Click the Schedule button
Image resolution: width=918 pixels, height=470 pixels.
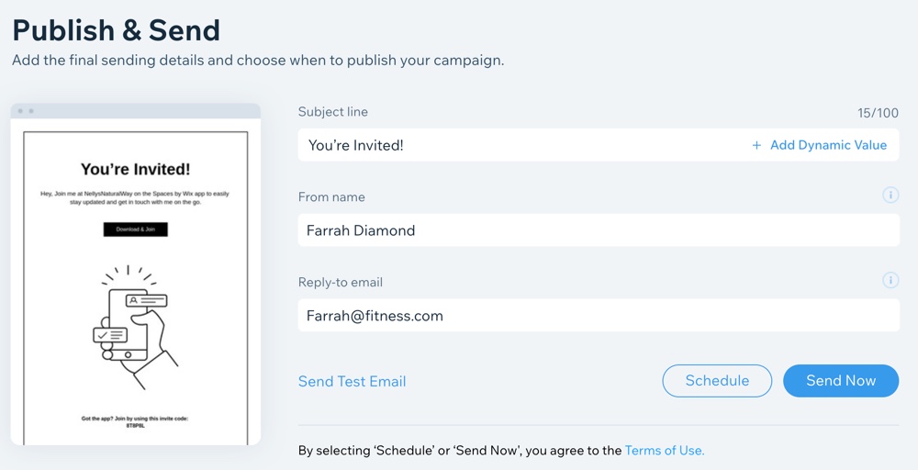pos(717,381)
